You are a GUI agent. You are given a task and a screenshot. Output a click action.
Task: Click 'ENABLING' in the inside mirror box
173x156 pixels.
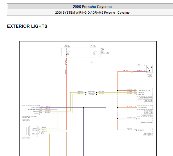[141, 130]
